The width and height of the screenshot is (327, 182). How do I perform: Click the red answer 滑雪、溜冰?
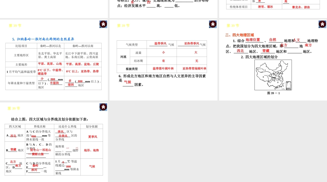pos(265,7)
